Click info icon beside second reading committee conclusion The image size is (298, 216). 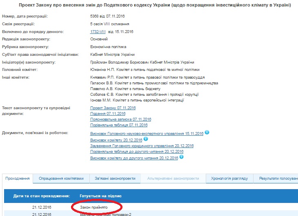pos(182,156)
